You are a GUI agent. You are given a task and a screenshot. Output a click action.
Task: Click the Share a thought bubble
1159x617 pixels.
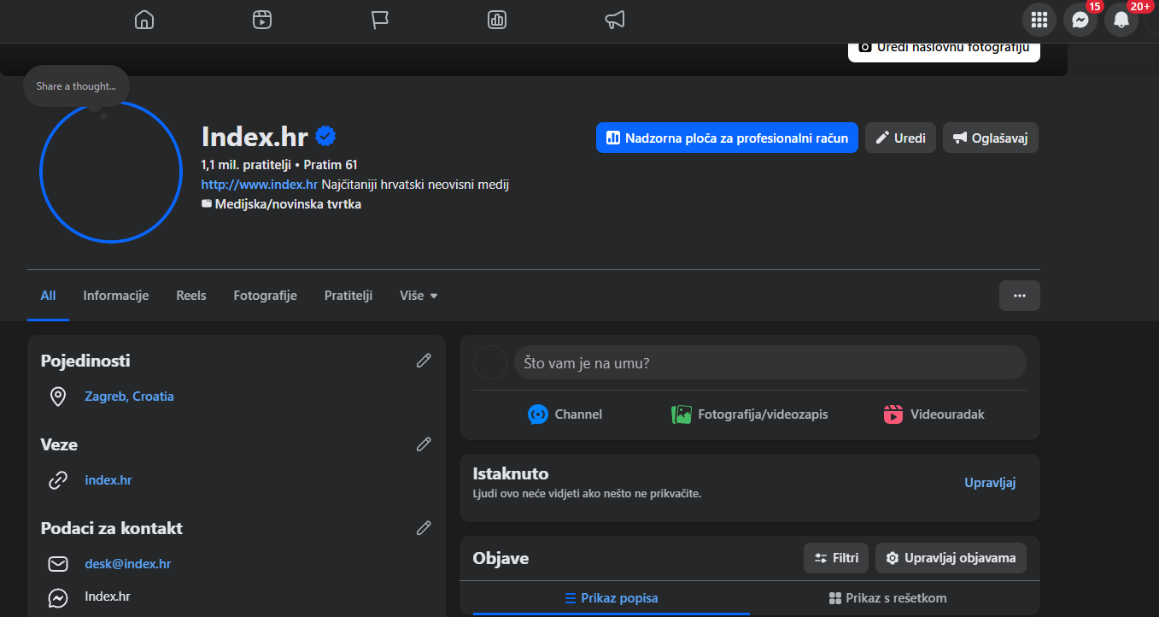click(76, 86)
